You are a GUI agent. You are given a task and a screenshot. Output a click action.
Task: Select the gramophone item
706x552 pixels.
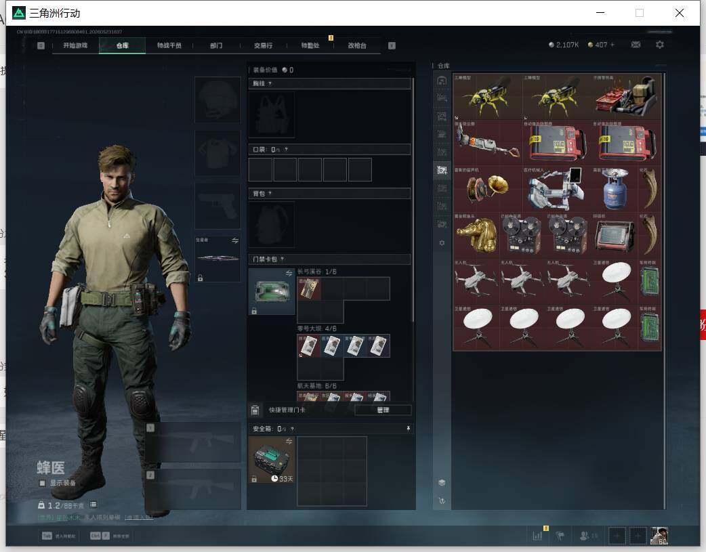[x=488, y=189]
